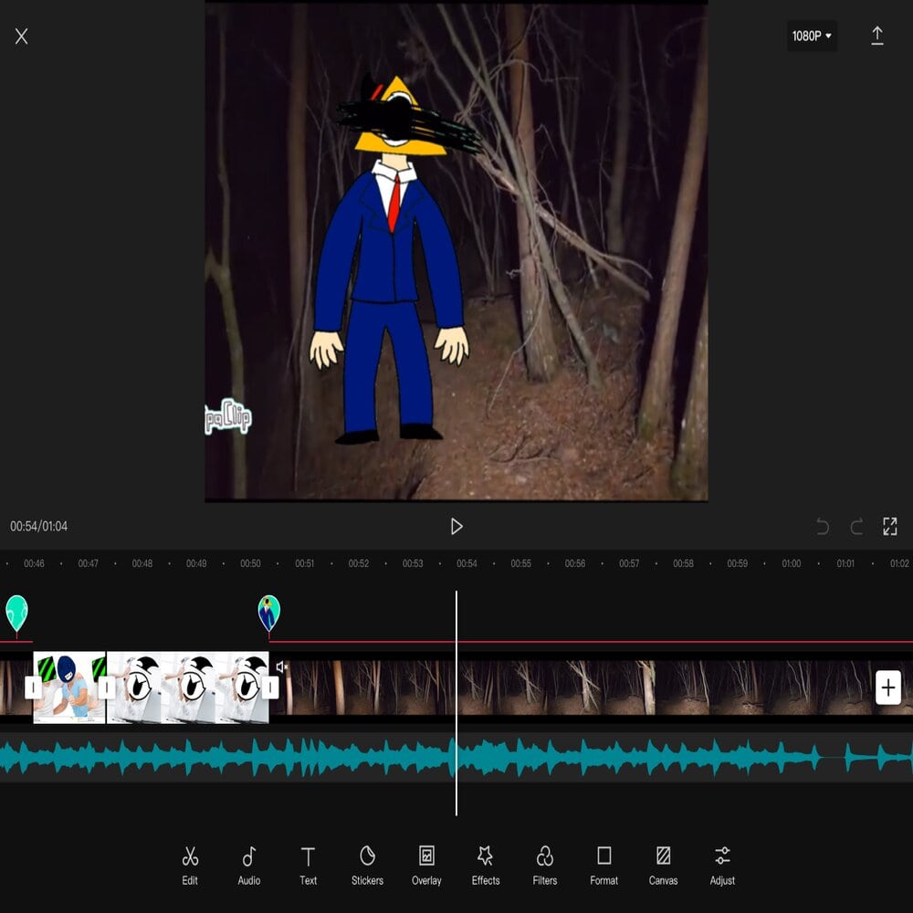Viewport: 913px width, 913px height.
Task: Open the Stickers panel
Action: point(367,865)
